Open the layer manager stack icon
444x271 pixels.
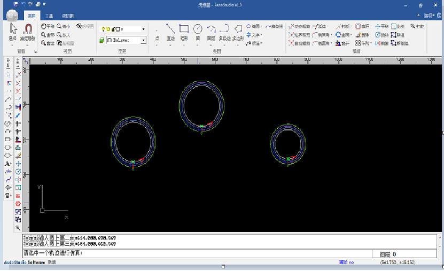coord(102,41)
